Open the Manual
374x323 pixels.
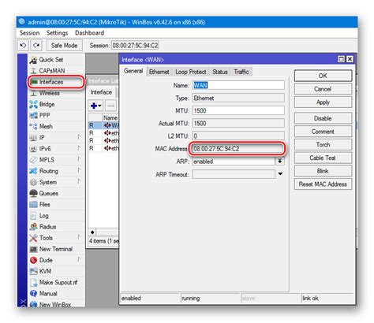[x=56, y=293]
